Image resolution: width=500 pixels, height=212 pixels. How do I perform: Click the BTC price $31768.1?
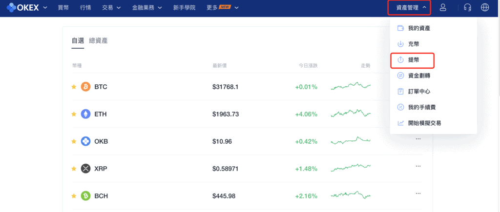[225, 87]
